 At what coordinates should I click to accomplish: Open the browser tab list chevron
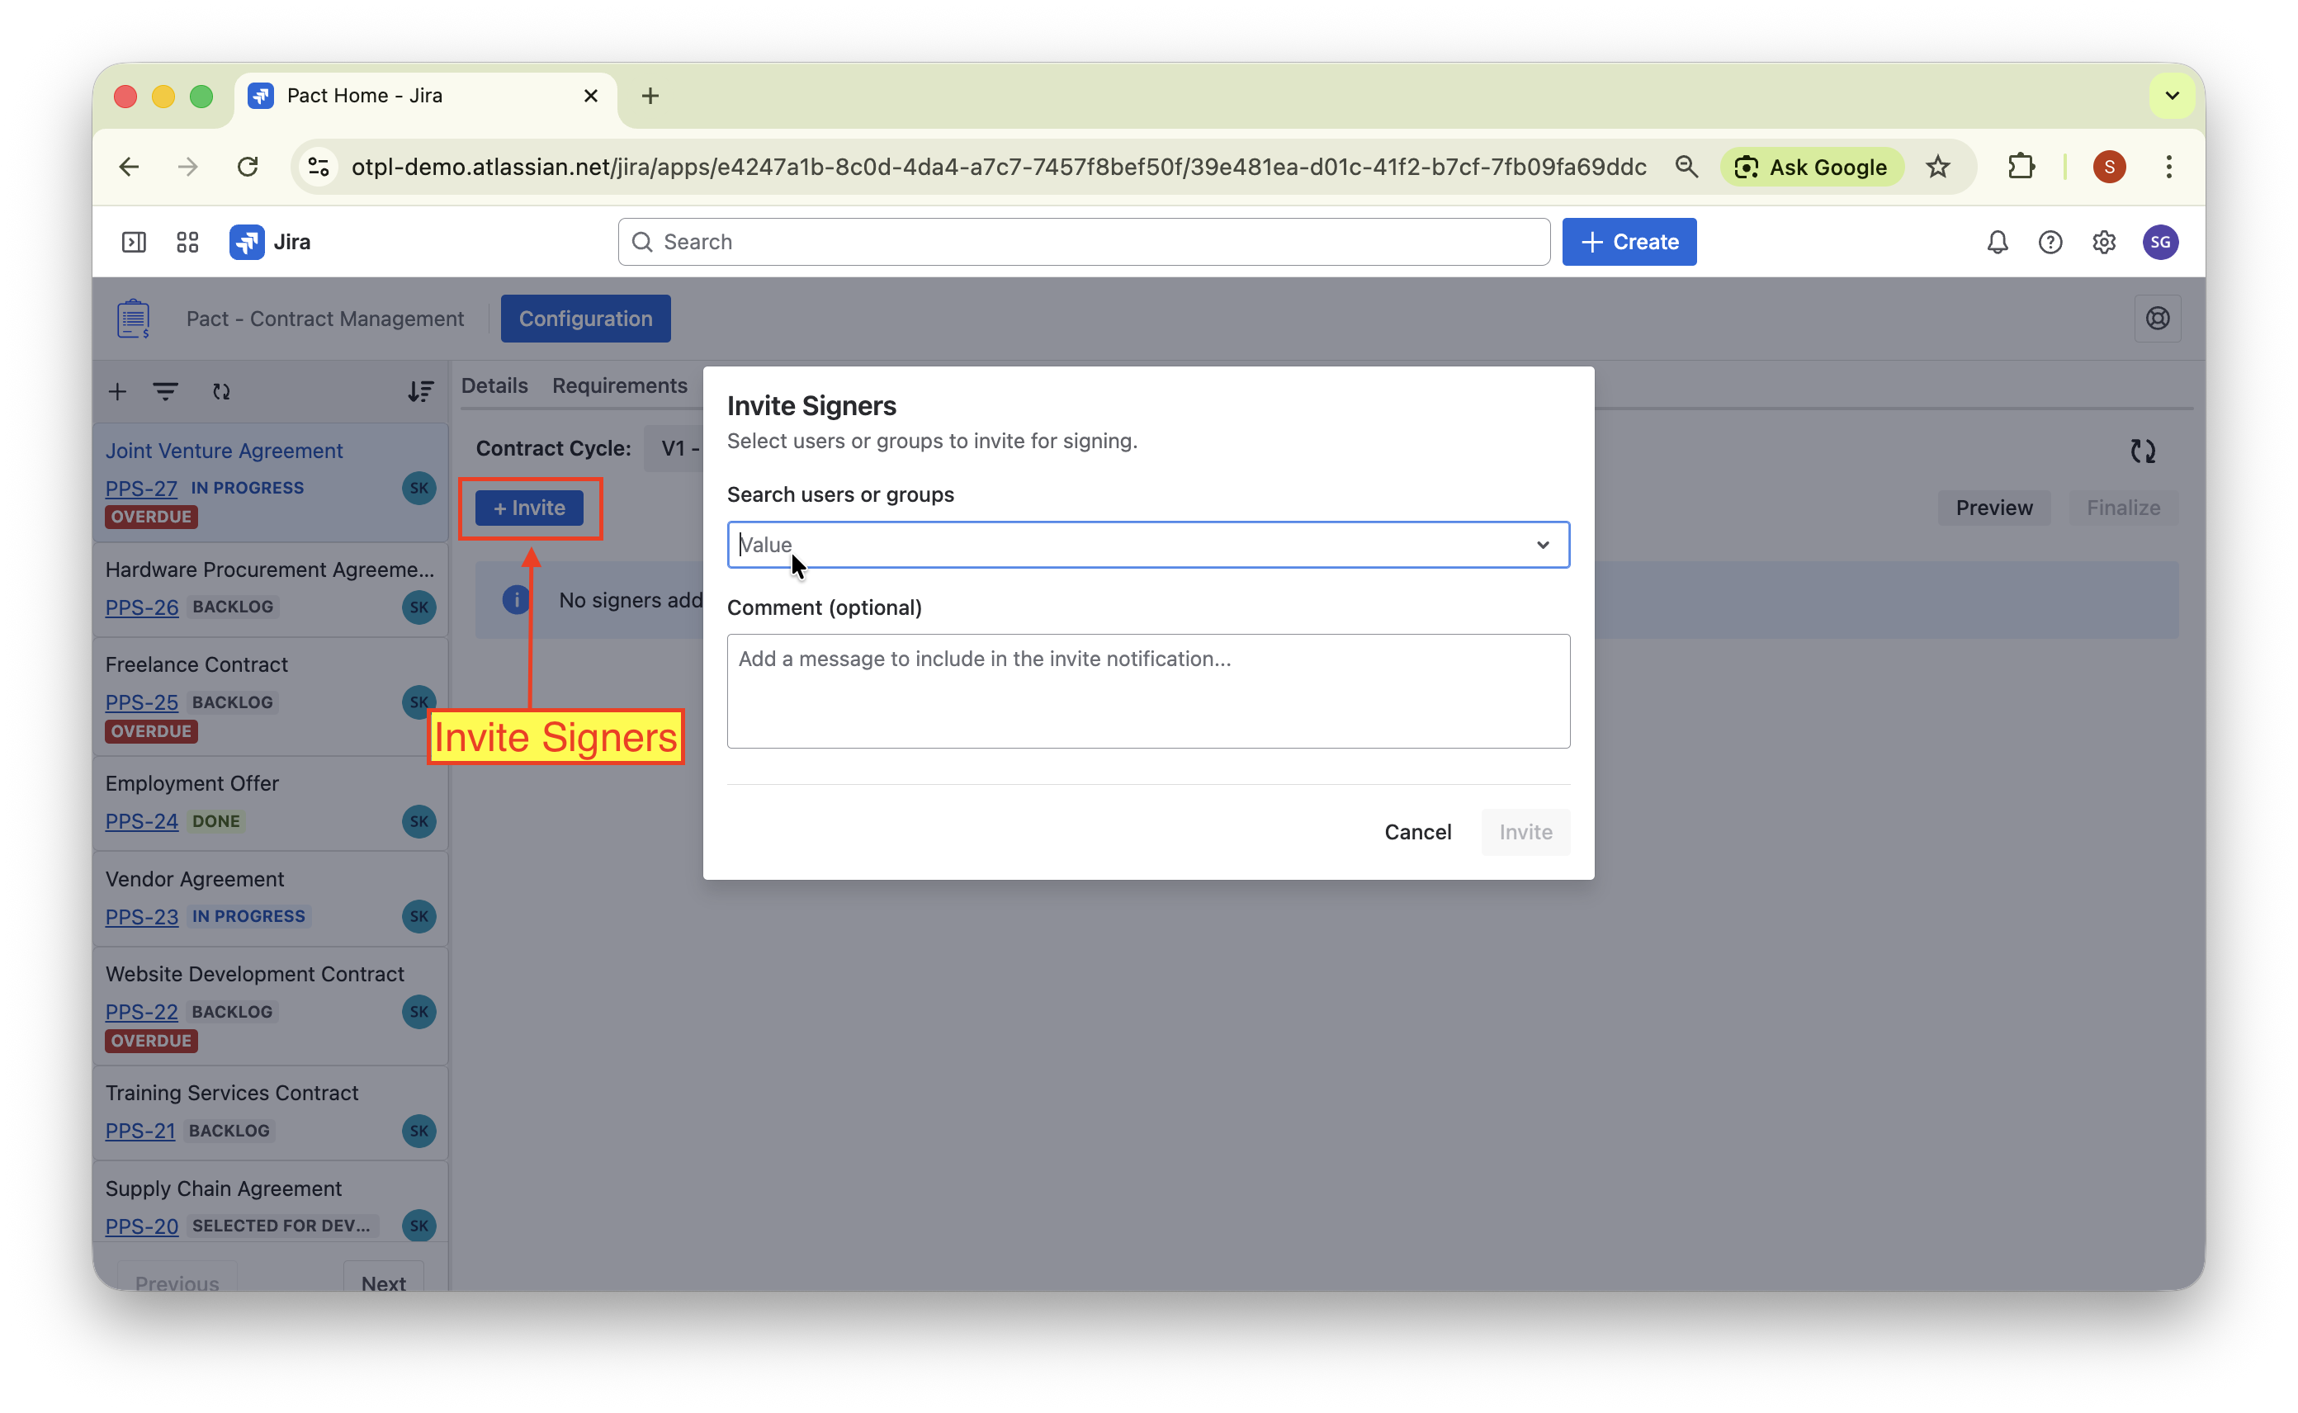(2172, 95)
